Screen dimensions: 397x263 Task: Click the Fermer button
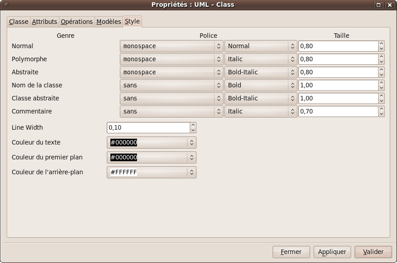tap(291, 252)
